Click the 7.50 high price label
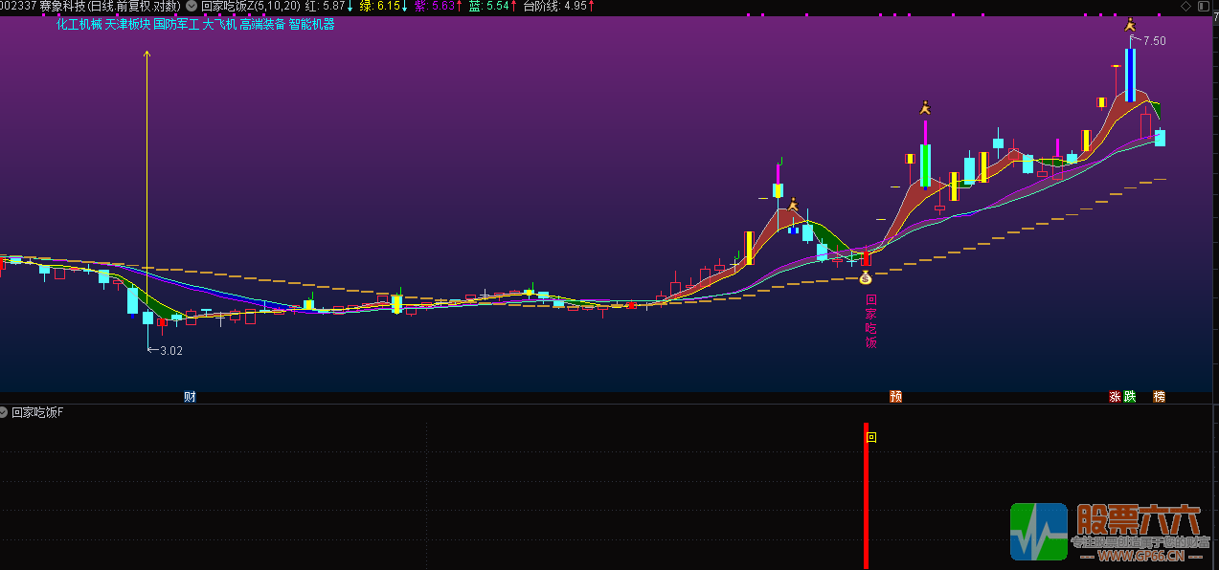Screen dimensions: 1219x570 [x=1154, y=41]
